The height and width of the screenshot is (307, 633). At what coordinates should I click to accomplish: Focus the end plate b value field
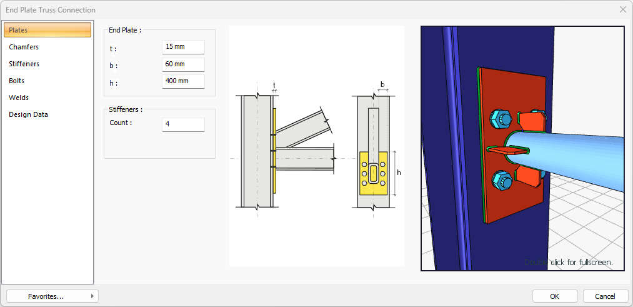click(182, 65)
